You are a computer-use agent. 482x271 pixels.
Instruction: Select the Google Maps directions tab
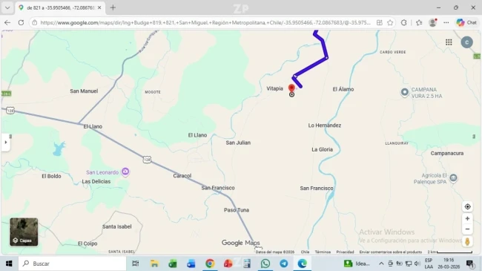point(60,7)
